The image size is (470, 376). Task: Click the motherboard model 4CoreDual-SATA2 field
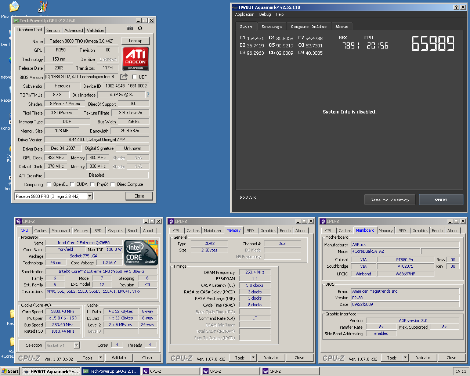[x=385, y=251]
